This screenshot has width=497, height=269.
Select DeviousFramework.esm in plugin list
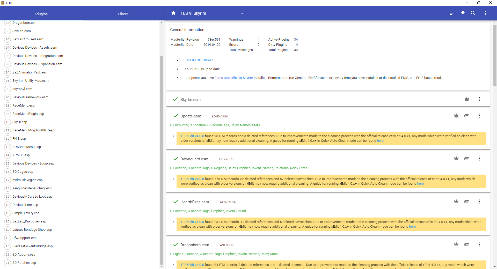tap(30, 97)
